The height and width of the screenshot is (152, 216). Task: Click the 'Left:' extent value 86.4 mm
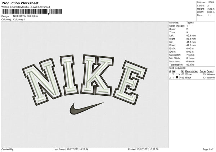tap(191, 35)
